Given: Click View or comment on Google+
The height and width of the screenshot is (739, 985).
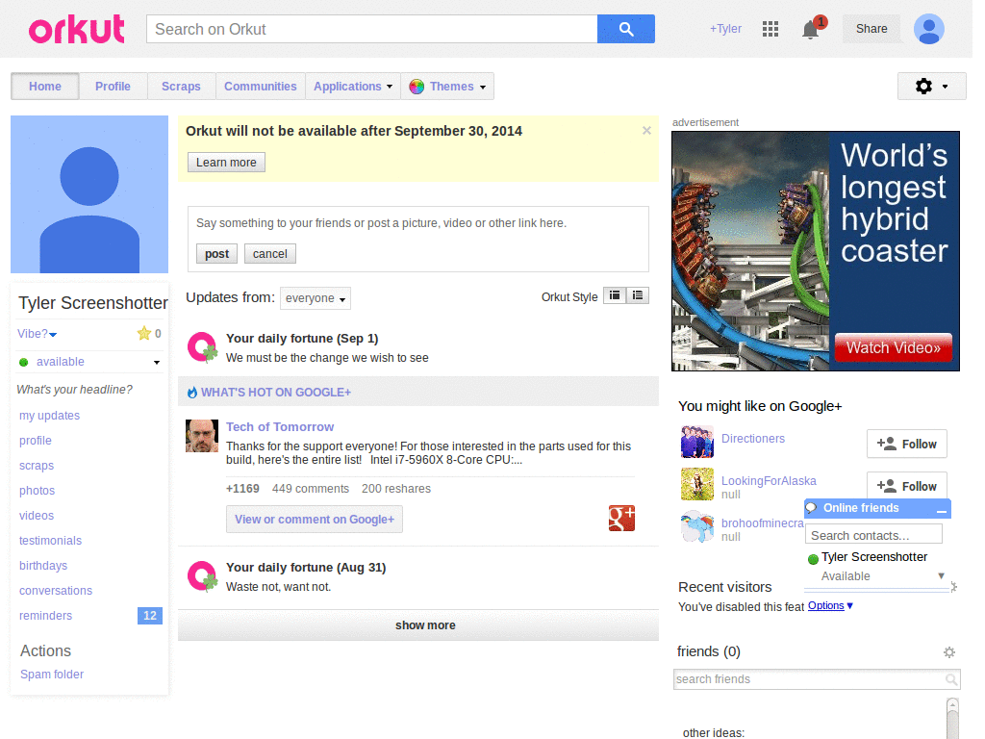Looking at the screenshot, I should (x=315, y=519).
